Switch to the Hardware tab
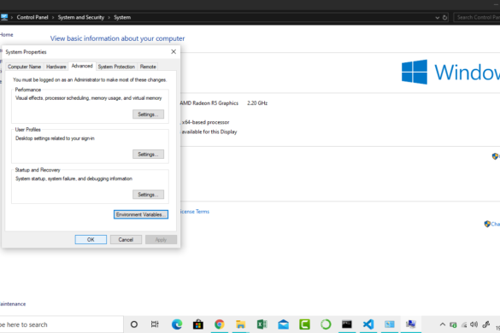The image size is (500, 333). (x=56, y=67)
